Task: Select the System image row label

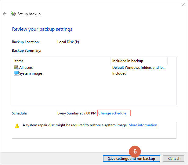Action: 31,73
